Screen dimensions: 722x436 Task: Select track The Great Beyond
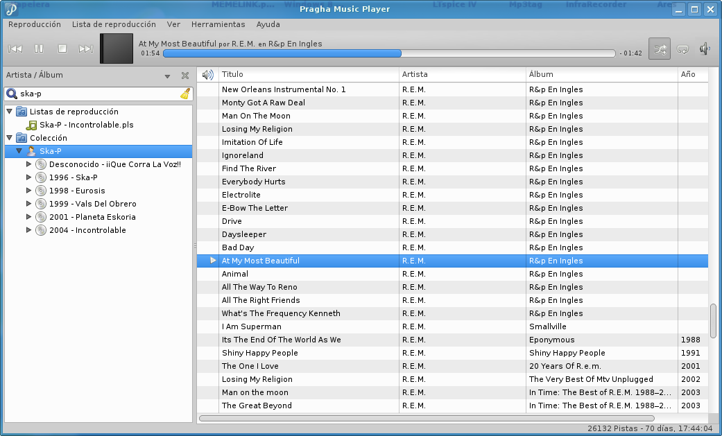(x=452, y=406)
